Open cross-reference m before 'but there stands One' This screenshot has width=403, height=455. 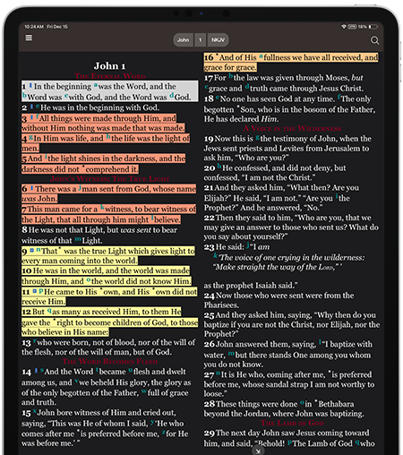point(231,354)
